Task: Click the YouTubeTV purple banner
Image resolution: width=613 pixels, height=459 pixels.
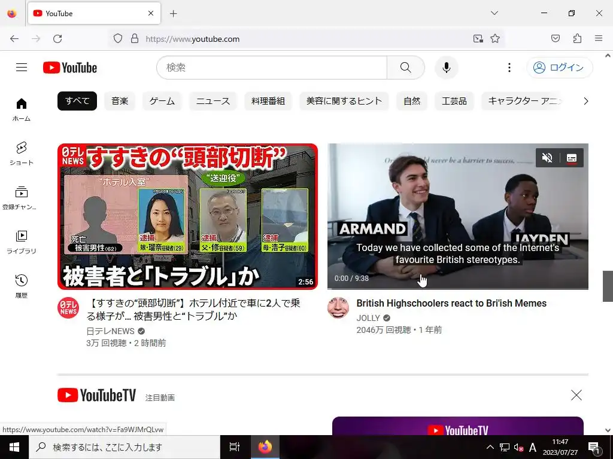Action: coord(458,426)
